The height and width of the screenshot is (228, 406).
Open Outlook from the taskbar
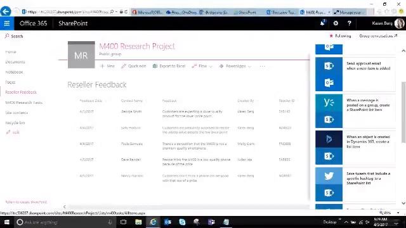pos(167,222)
